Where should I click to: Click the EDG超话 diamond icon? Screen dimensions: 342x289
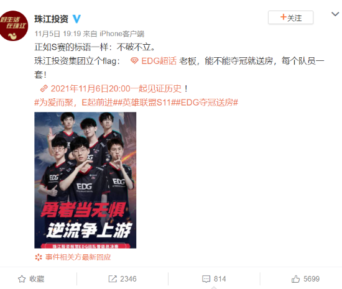pos(134,61)
